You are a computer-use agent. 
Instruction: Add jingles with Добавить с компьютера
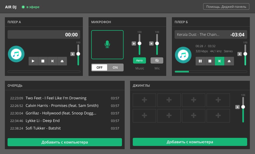(x=190, y=142)
